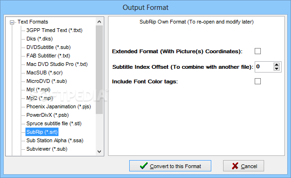Click the Cancel button
291x178 pixels.
[243, 166]
